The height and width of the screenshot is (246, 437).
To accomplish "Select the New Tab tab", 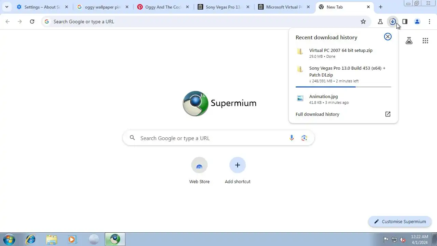I will (344, 7).
